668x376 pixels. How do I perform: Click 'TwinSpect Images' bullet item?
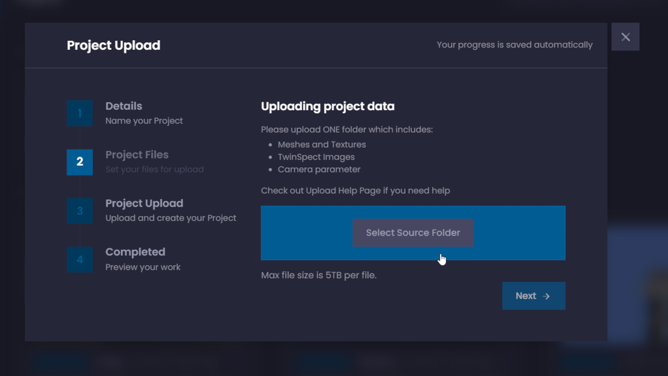(x=316, y=157)
